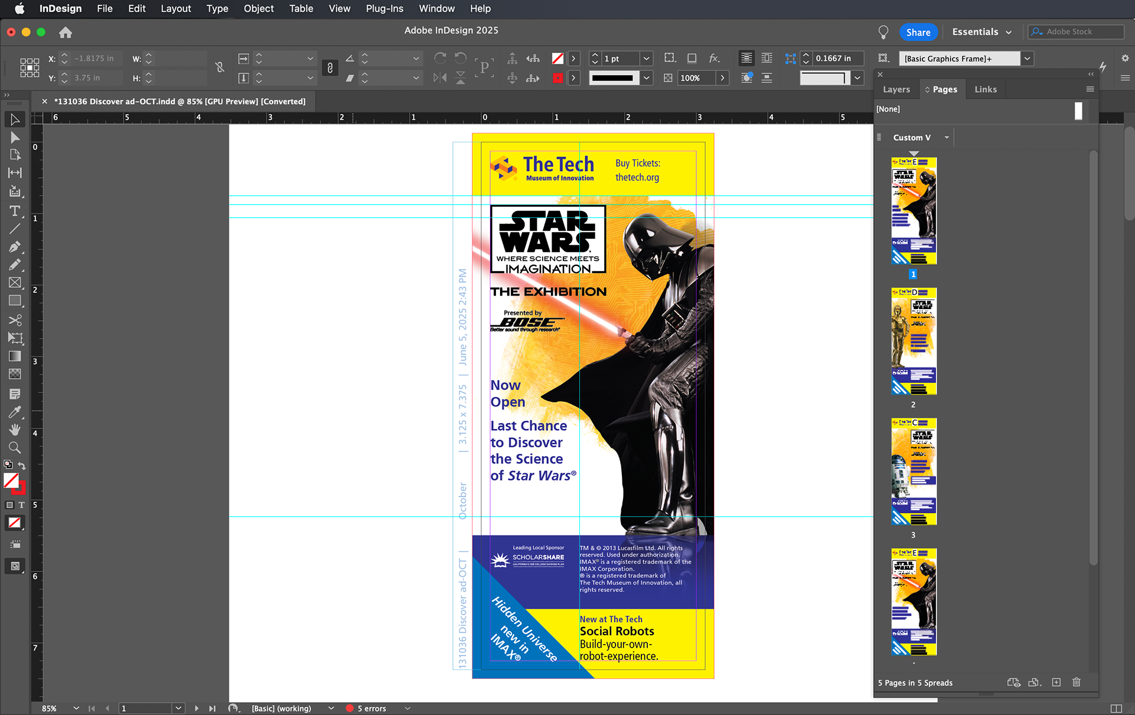Open page number dropdown in status bar
This screenshot has height=715, width=1135.
point(179,708)
